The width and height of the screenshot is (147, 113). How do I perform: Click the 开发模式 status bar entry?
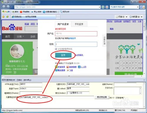(134, 110)
